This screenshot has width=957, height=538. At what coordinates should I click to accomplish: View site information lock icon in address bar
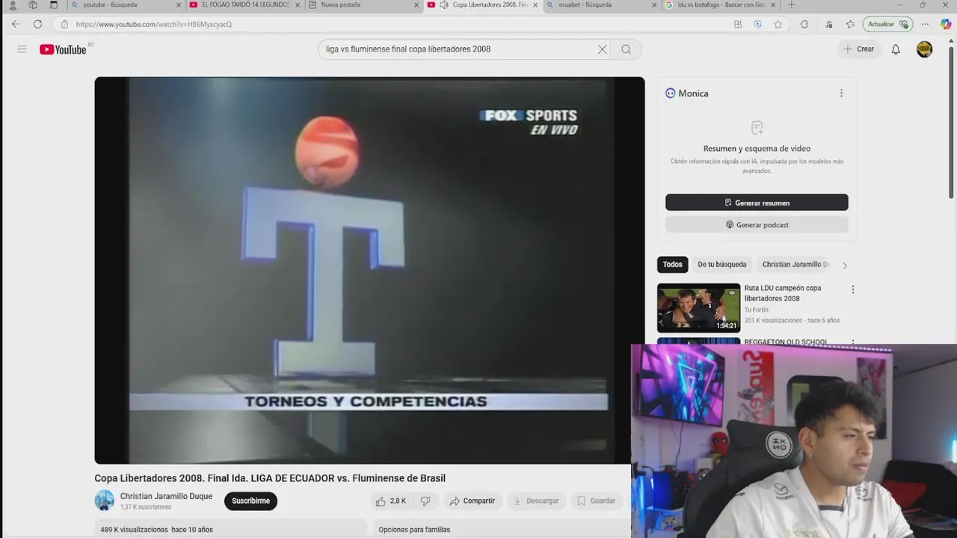point(64,24)
